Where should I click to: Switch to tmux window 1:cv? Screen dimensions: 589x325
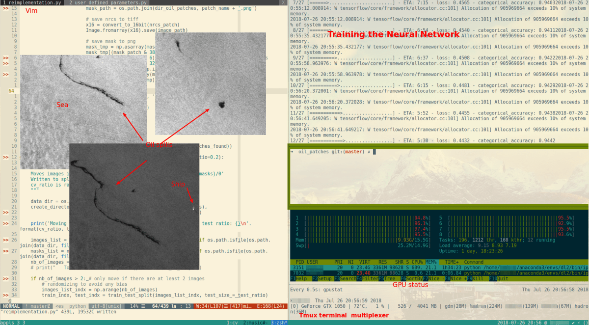(x=232, y=322)
